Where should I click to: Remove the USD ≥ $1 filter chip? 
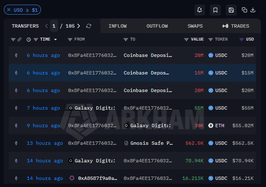click(9, 10)
